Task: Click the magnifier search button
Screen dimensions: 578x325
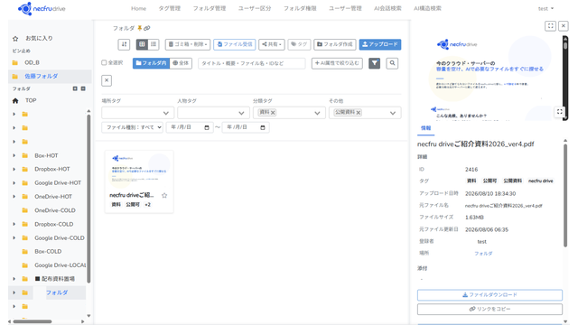Action: [392, 63]
